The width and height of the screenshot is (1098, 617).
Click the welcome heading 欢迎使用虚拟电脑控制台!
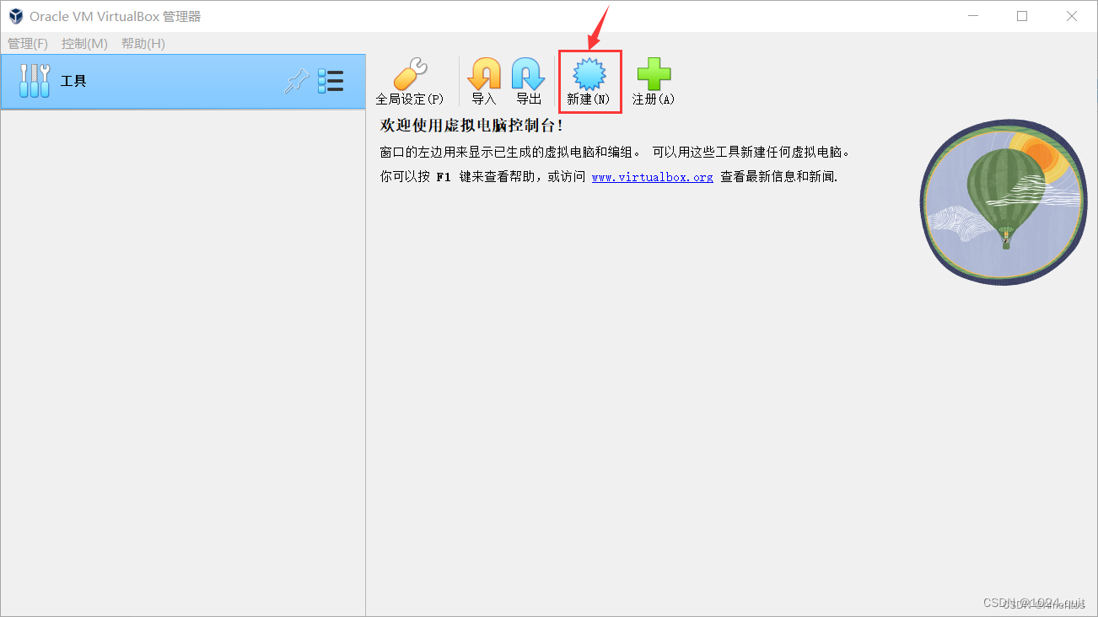coord(471,126)
